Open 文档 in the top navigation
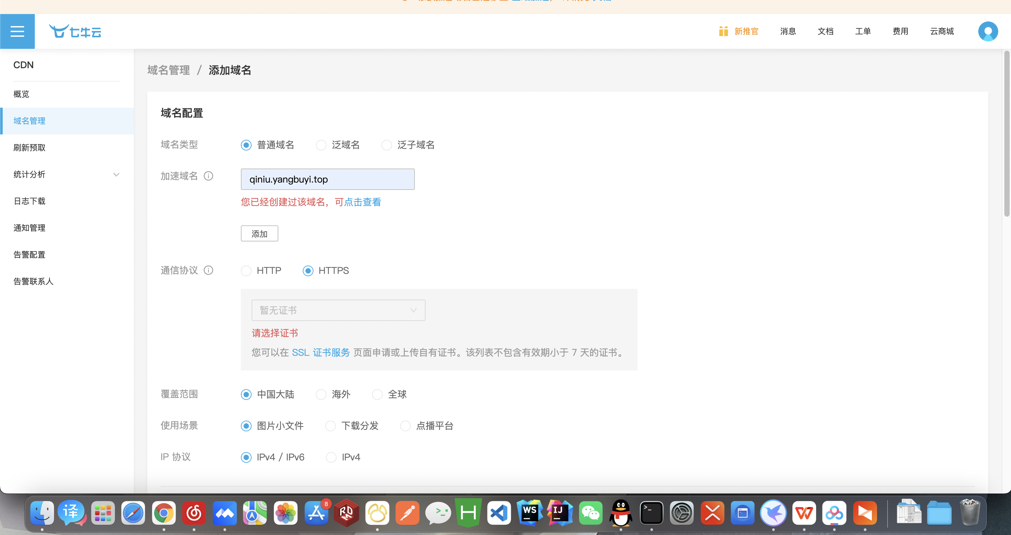This screenshot has width=1011, height=535. pyautogui.click(x=825, y=31)
